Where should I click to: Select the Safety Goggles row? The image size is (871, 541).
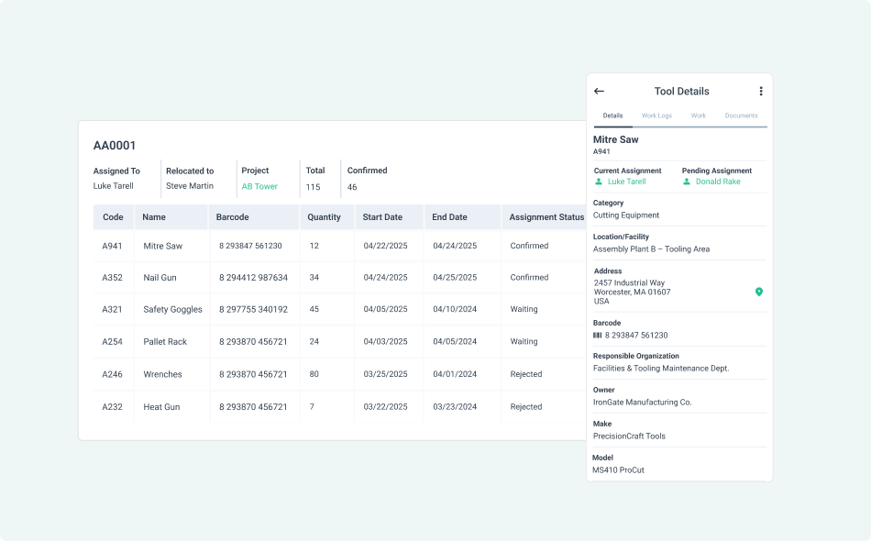(x=275, y=309)
